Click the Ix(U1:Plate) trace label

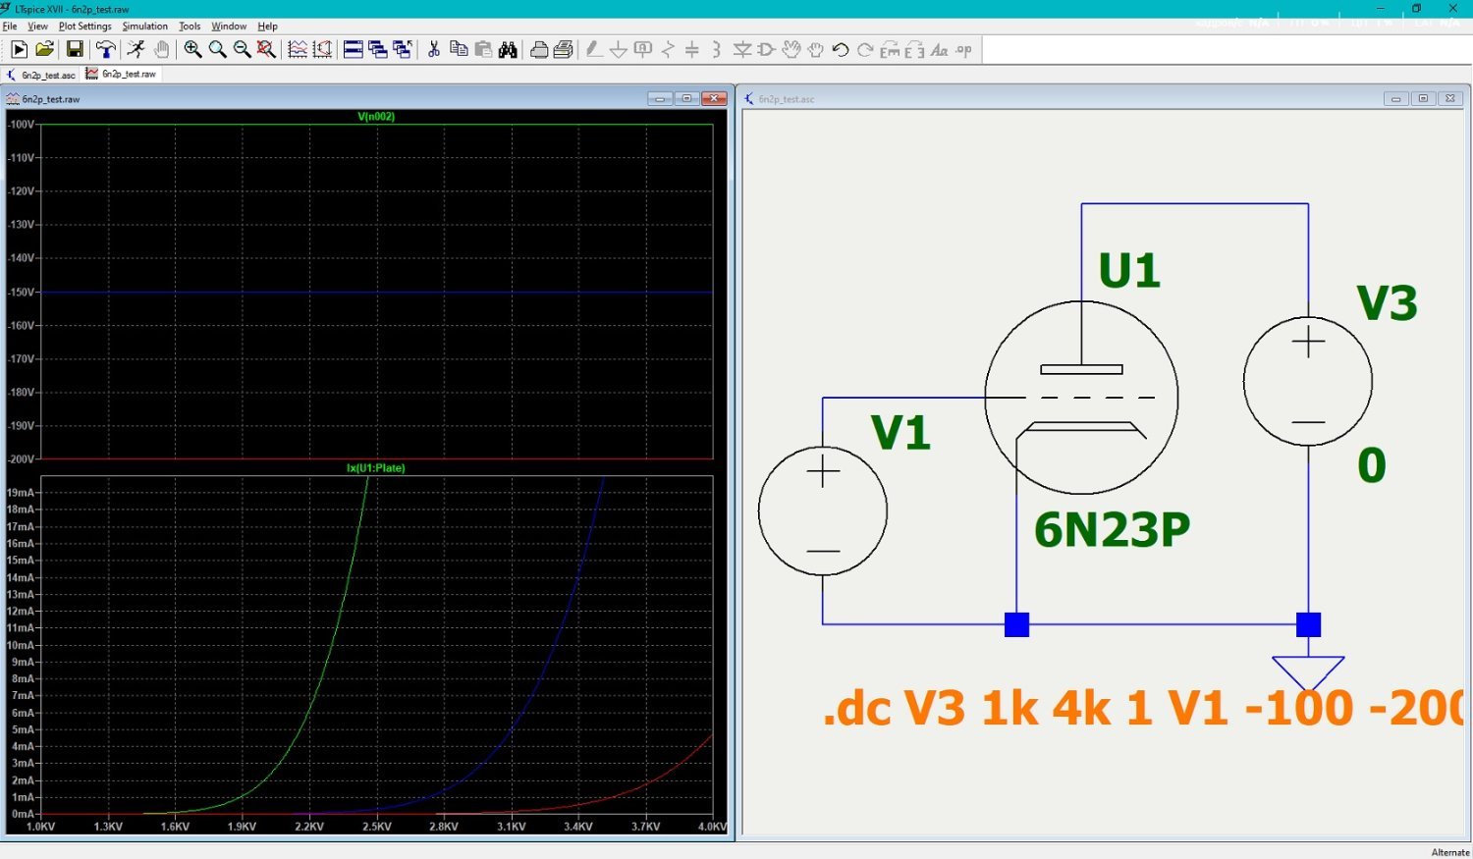[375, 468]
